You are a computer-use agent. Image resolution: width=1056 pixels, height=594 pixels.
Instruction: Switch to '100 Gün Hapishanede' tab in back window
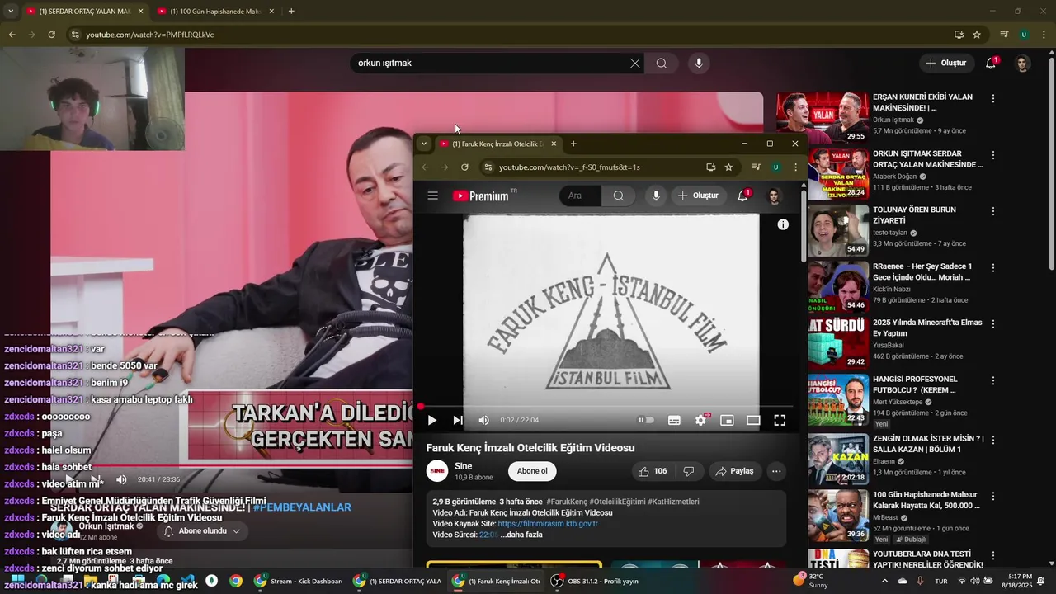216,12
